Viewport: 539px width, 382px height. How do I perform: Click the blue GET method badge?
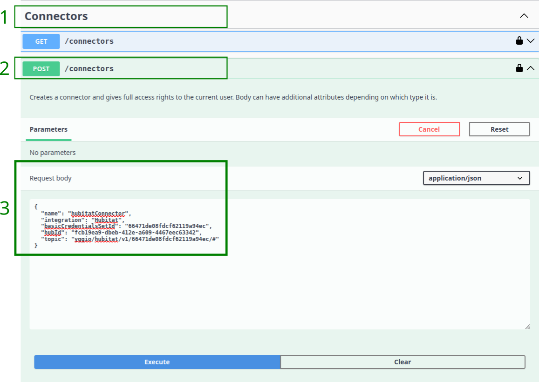pos(41,41)
